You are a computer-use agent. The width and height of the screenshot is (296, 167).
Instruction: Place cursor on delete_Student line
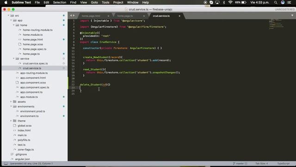pos(95,84)
